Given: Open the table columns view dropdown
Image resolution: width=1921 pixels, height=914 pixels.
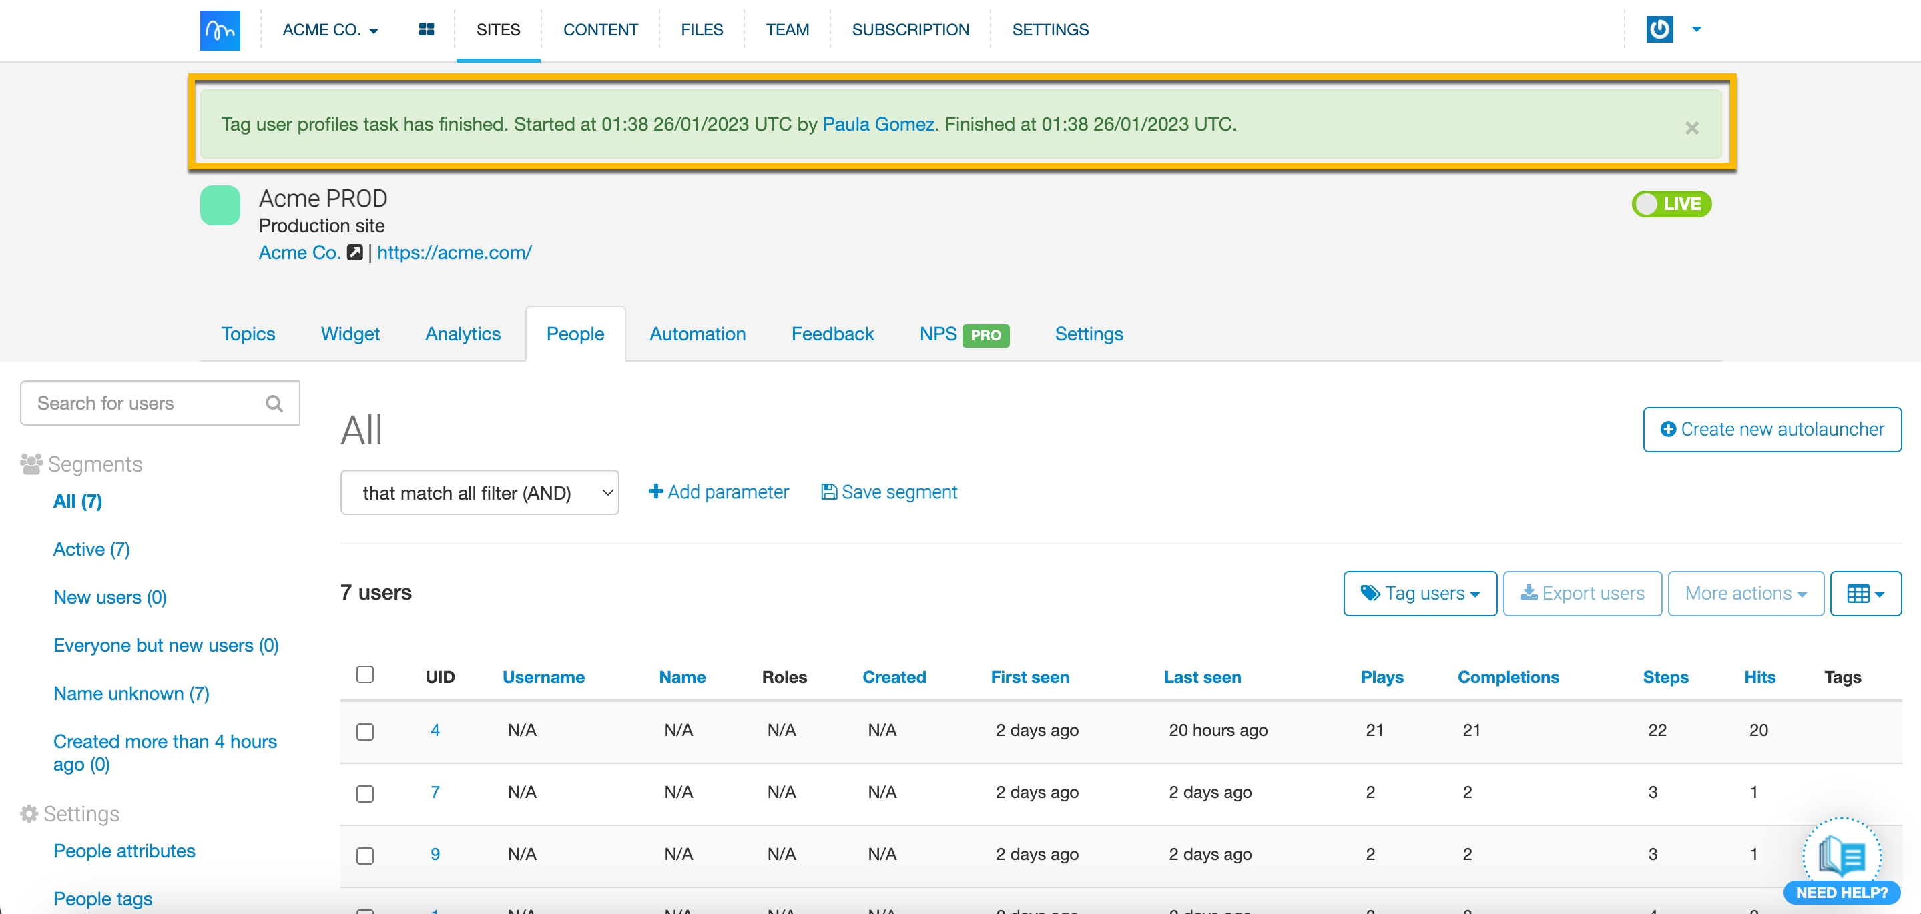Looking at the screenshot, I should (1865, 593).
